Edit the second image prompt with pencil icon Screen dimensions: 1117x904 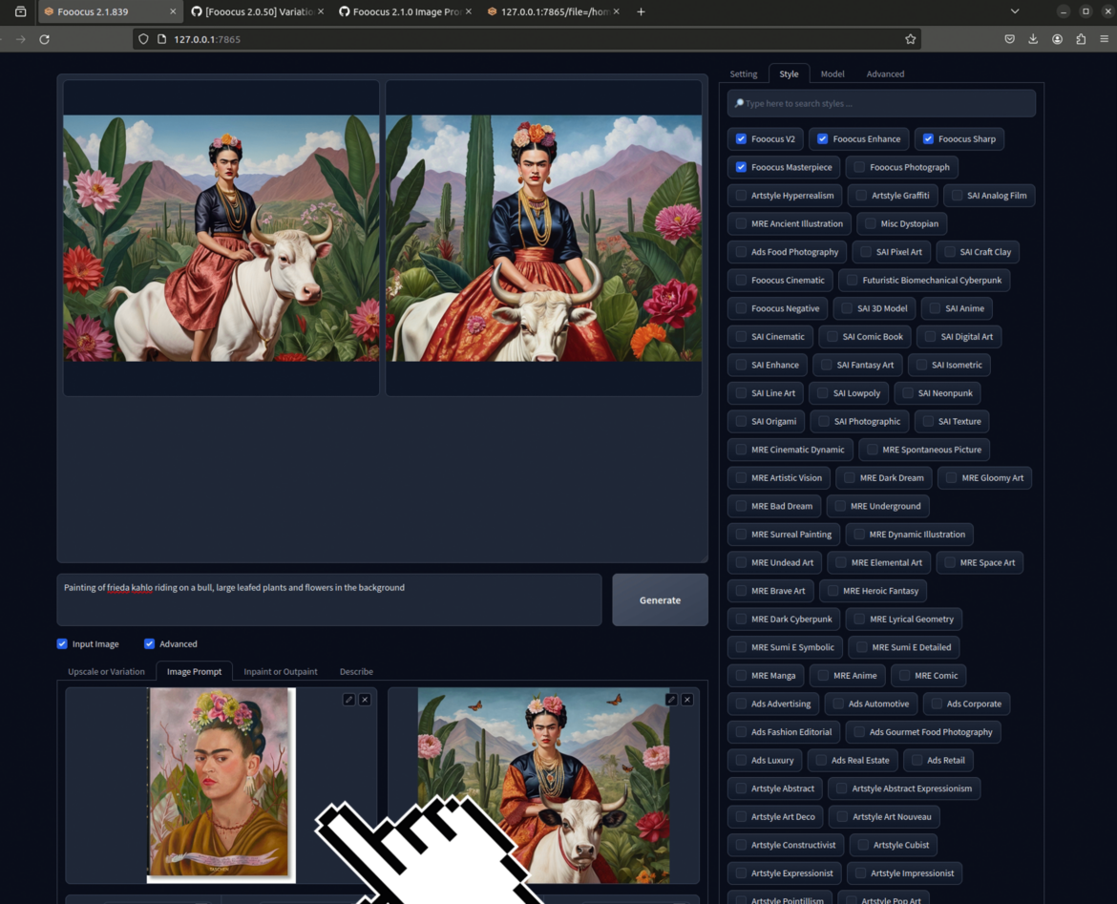tap(671, 700)
